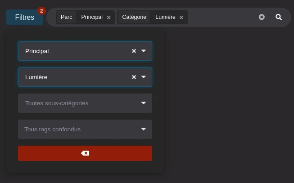Expand the Principal park dropdown arrow
This screenshot has width=294, height=183.
click(144, 51)
